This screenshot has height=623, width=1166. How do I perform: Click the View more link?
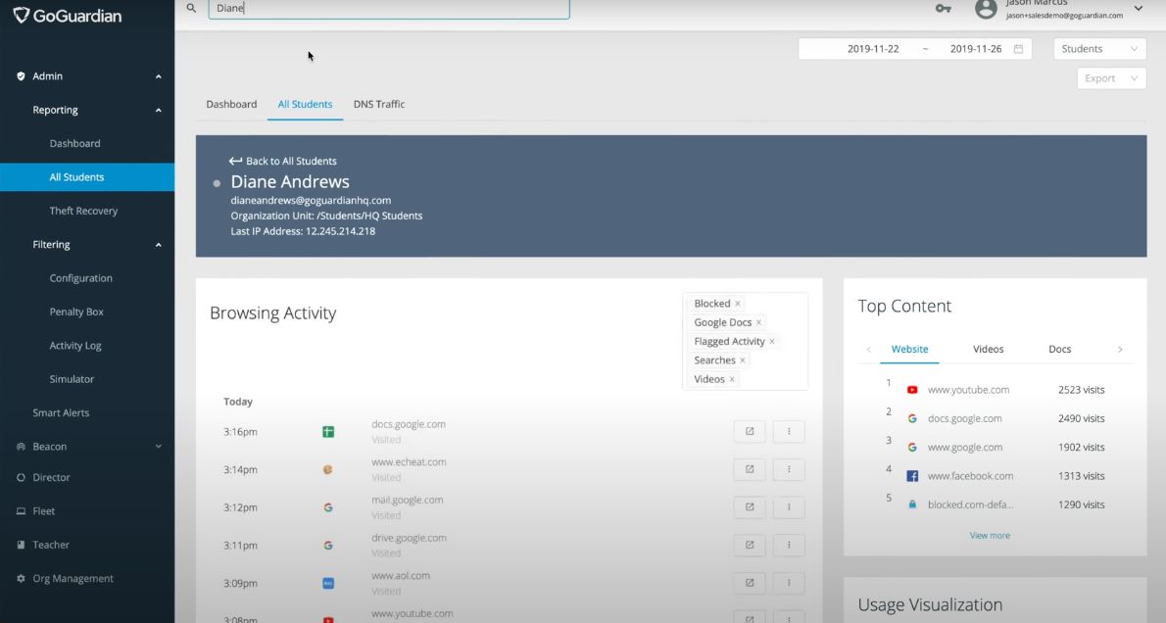click(990, 535)
